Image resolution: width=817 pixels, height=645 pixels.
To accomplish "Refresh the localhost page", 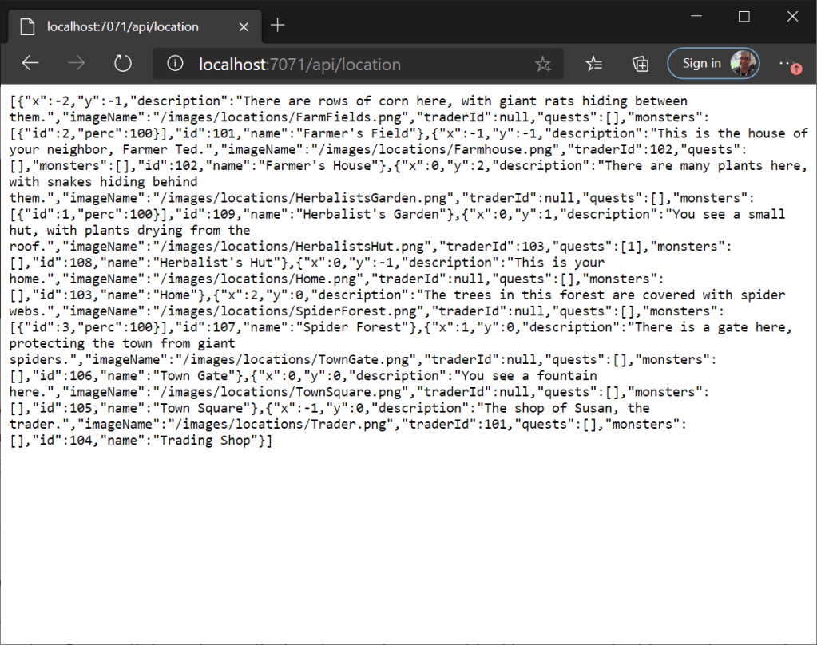I will [122, 64].
